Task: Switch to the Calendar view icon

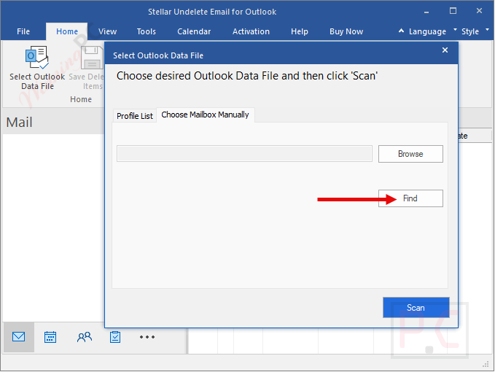Action: (x=50, y=337)
